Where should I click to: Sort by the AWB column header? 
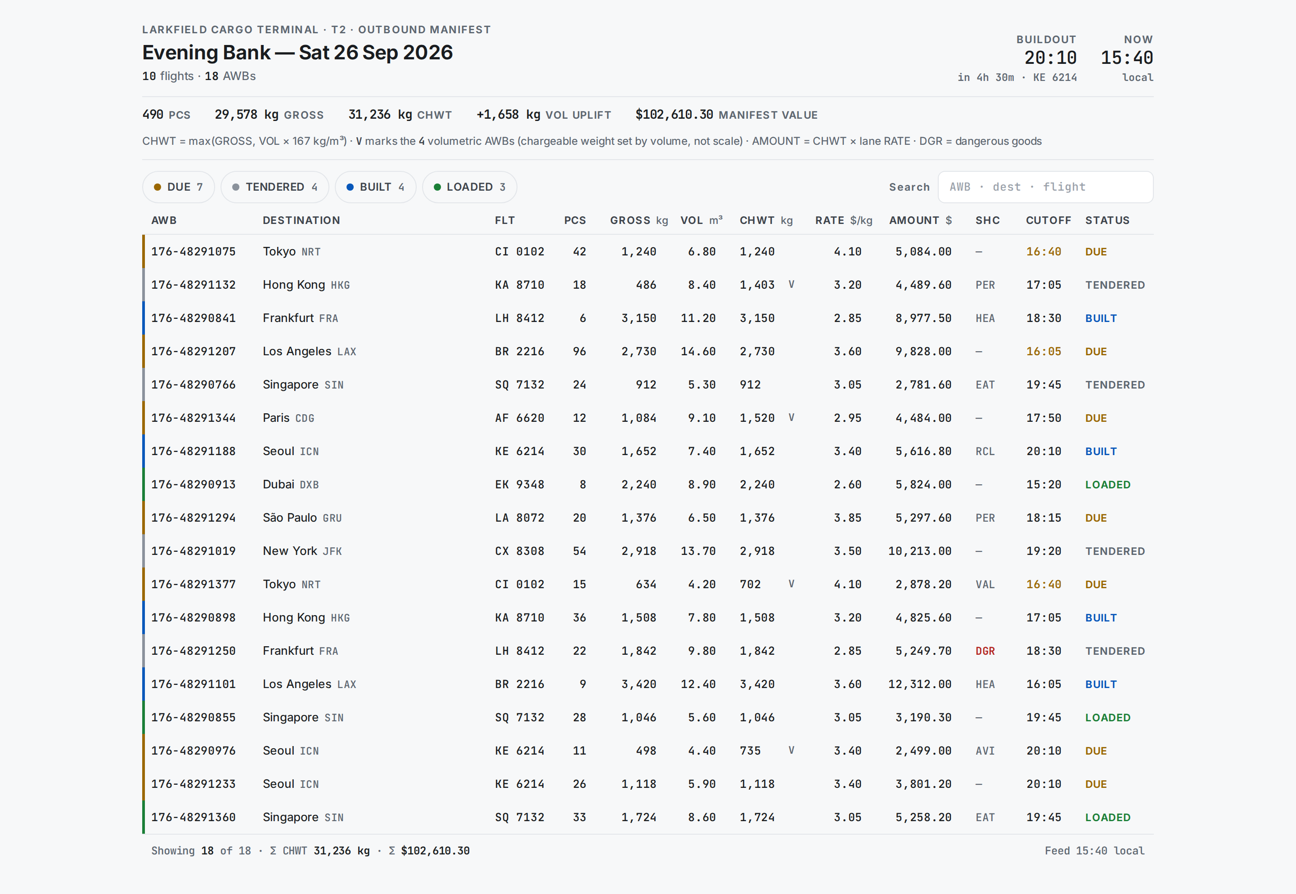pyautogui.click(x=164, y=221)
